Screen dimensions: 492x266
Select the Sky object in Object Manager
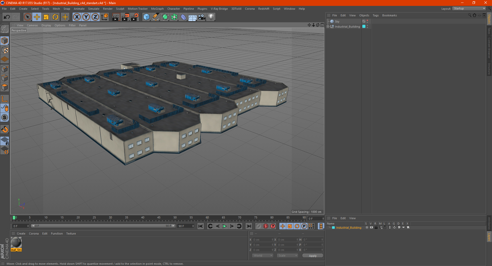(x=337, y=21)
